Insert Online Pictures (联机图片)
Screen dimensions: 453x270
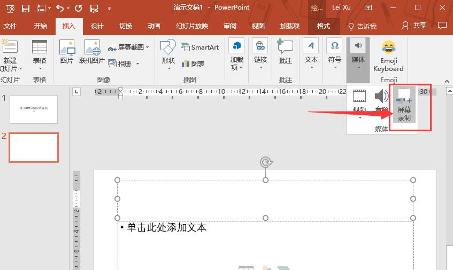click(92, 51)
